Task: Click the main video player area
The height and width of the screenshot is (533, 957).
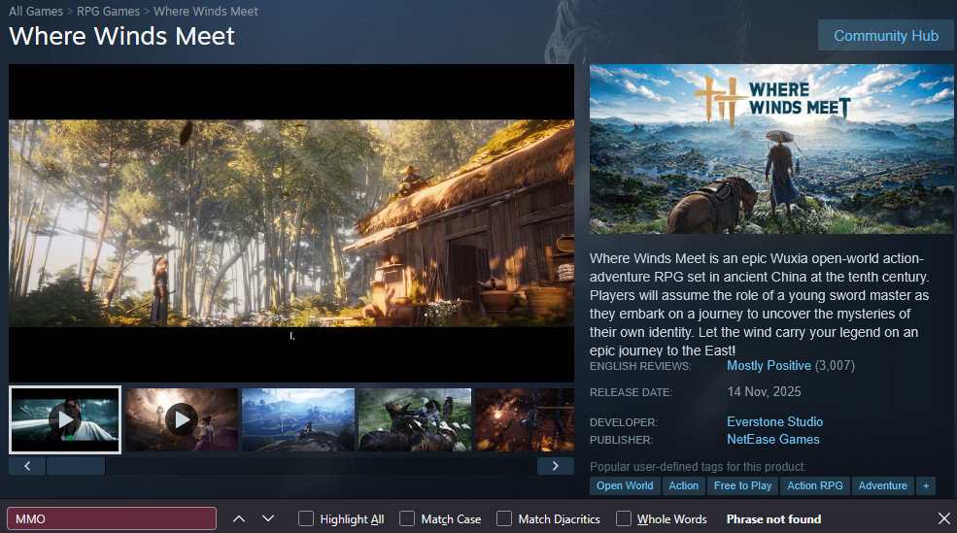Action: pos(291,223)
